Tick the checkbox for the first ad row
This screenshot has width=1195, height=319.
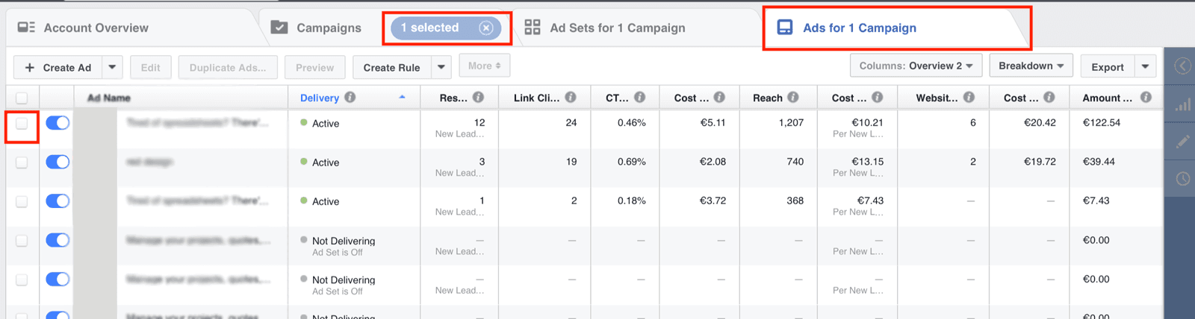[22, 124]
